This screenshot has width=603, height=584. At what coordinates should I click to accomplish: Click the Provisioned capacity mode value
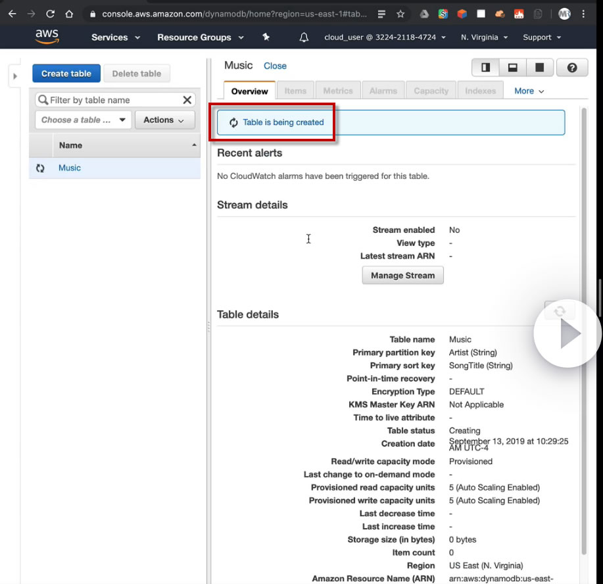[x=470, y=461]
